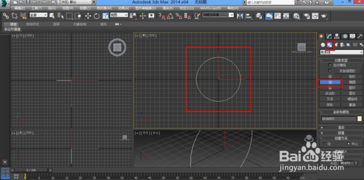364x180 pixels.
Task: Open the Display panel tab
Action: tap(353, 36)
